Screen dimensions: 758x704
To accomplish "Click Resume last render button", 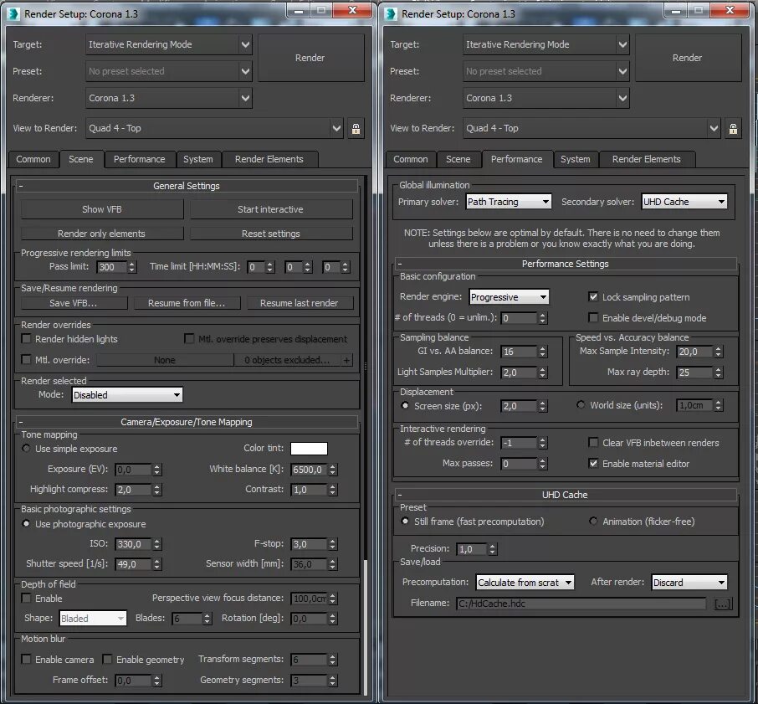I will [x=300, y=303].
